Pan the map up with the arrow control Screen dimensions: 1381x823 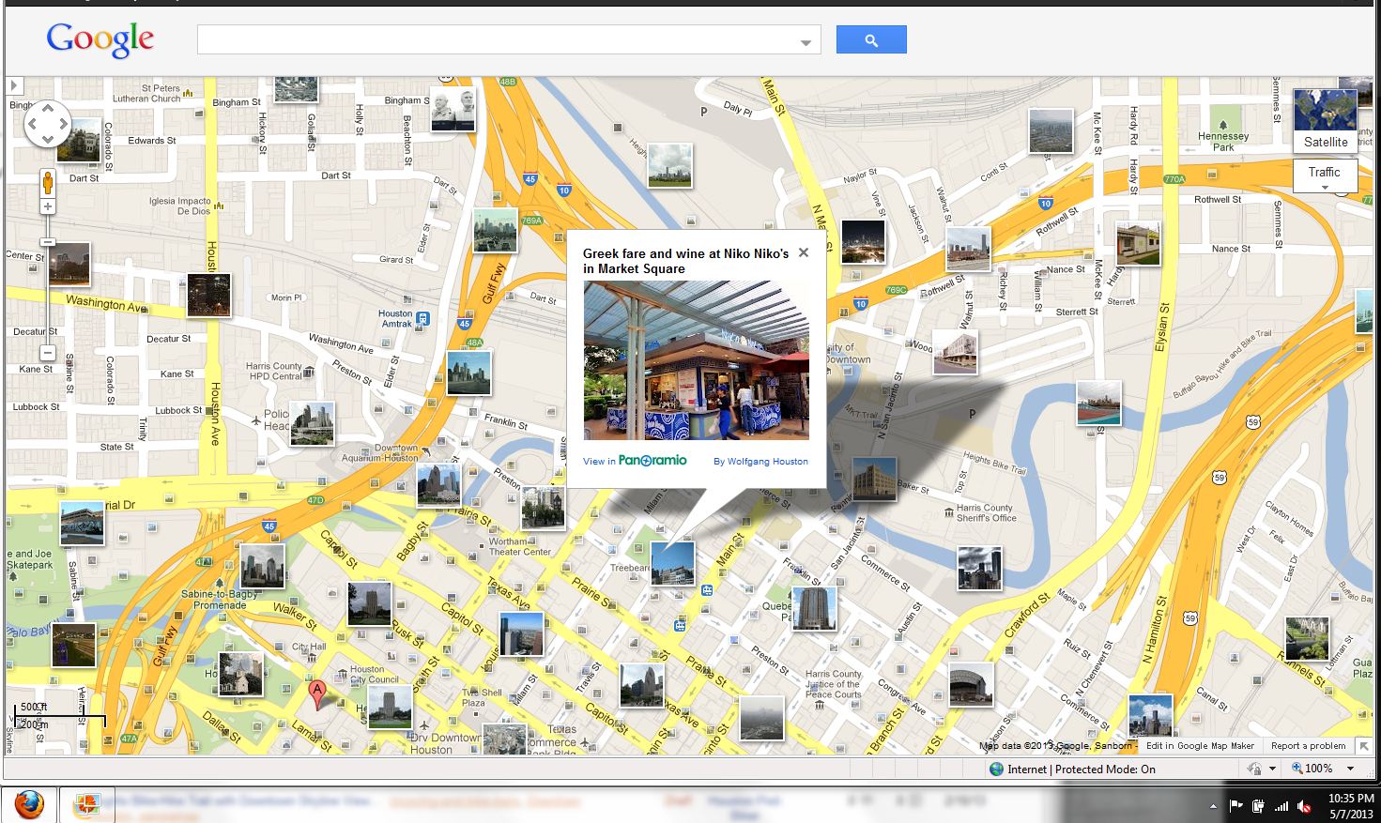click(47, 108)
